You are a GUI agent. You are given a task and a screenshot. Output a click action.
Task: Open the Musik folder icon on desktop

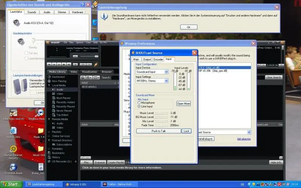tap(40, 131)
